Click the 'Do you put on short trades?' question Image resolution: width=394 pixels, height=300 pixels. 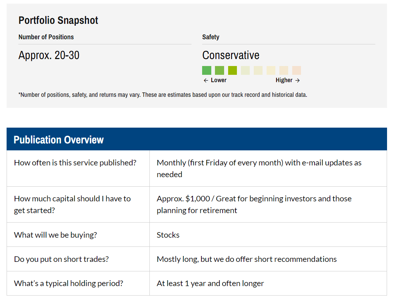pos(61,259)
